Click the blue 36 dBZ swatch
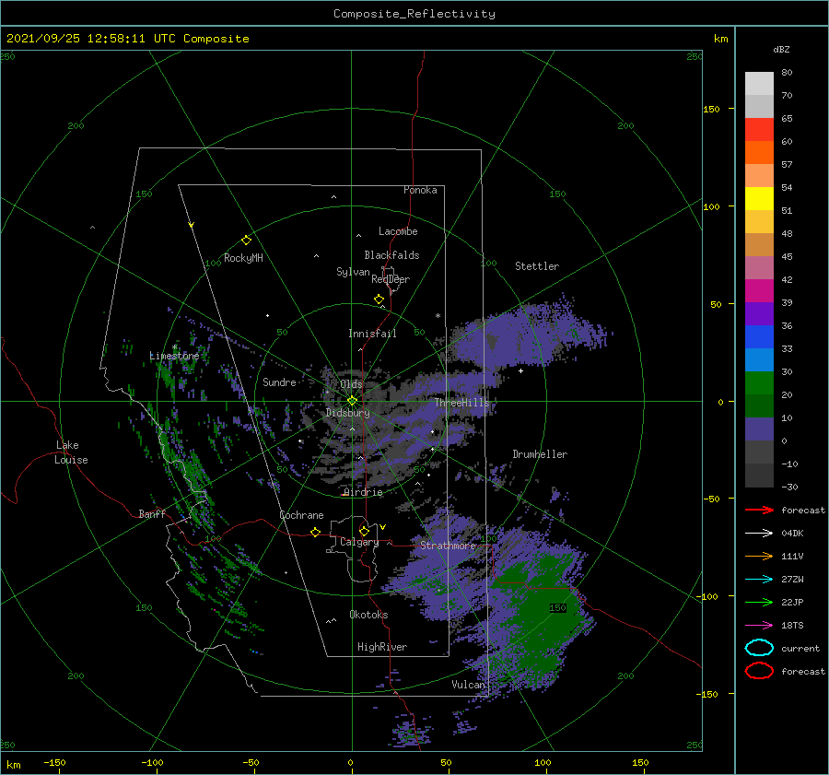829x775 pixels. (x=759, y=337)
